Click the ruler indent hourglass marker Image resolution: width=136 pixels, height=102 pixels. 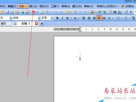80,29
